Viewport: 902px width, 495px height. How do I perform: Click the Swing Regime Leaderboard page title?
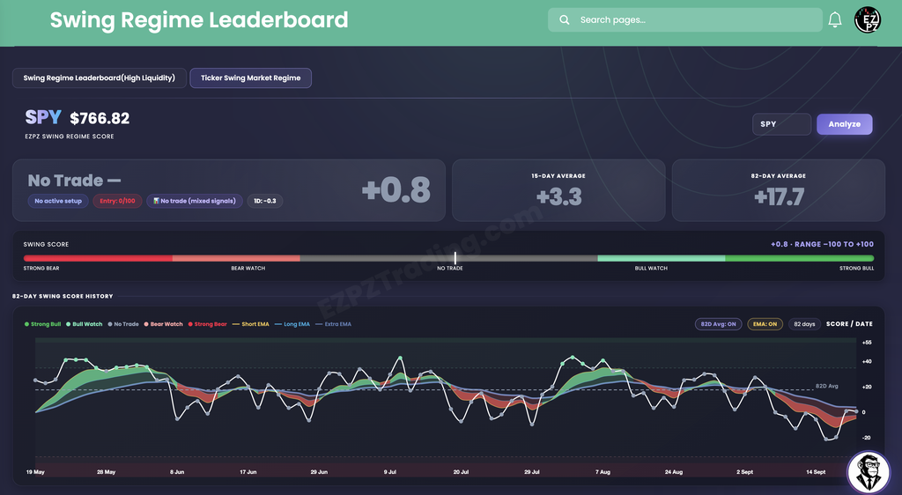pos(199,20)
